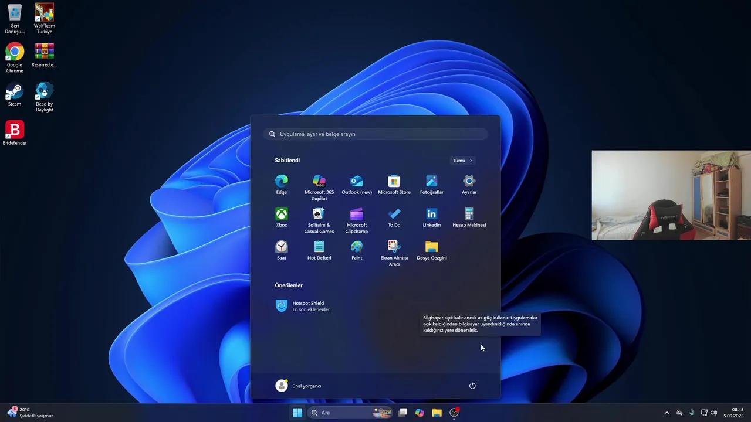This screenshot has width=751, height=422.
Task: Click the power button in Start menu
Action: 472,386
